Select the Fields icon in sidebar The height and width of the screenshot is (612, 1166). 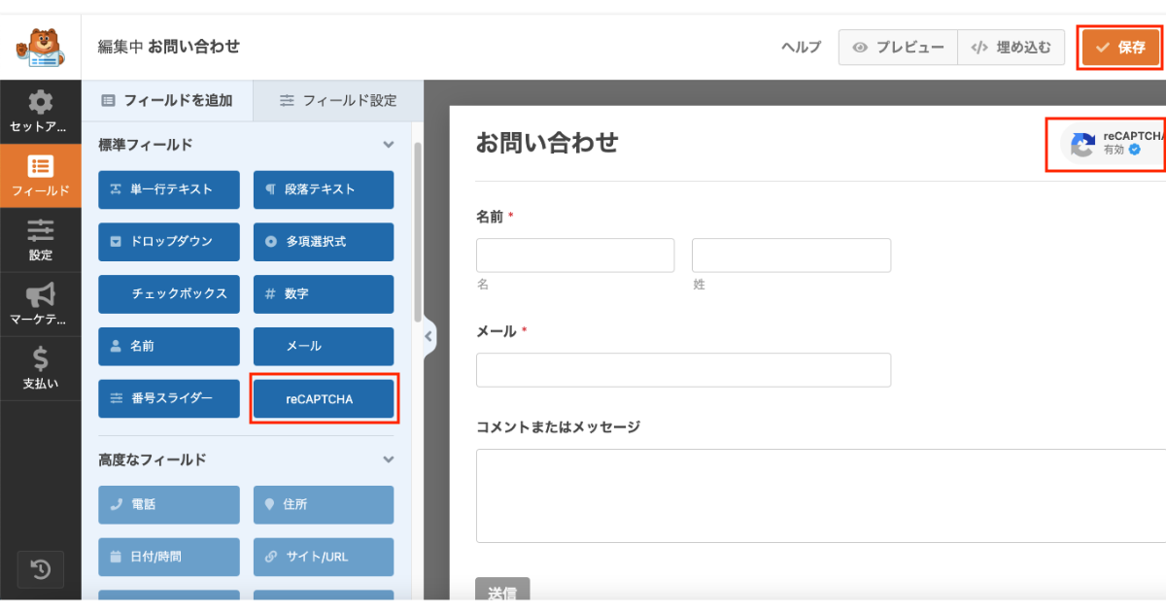pos(40,175)
